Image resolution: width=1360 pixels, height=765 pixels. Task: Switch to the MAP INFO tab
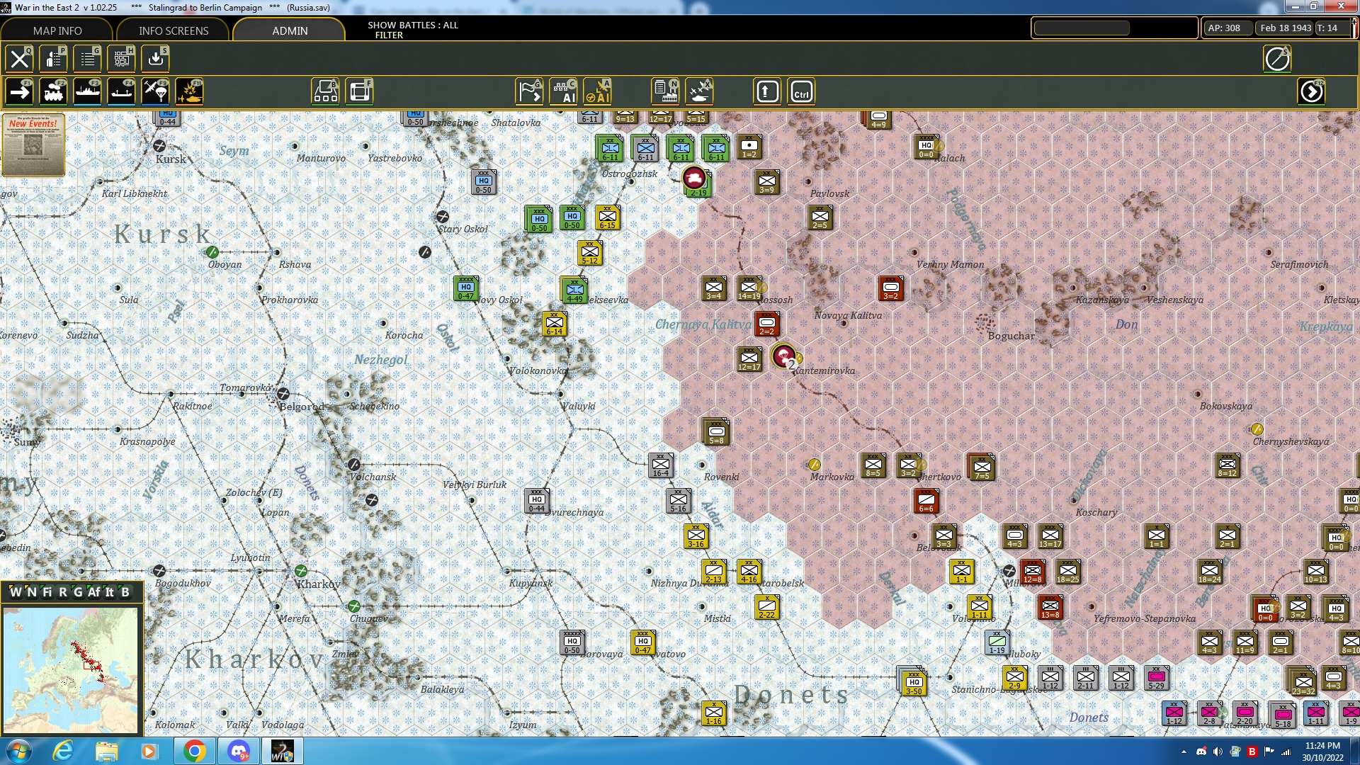[x=57, y=30]
